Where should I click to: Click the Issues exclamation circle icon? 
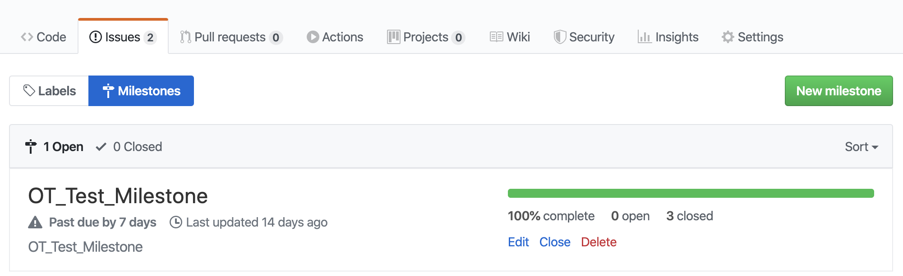click(96, 37)
